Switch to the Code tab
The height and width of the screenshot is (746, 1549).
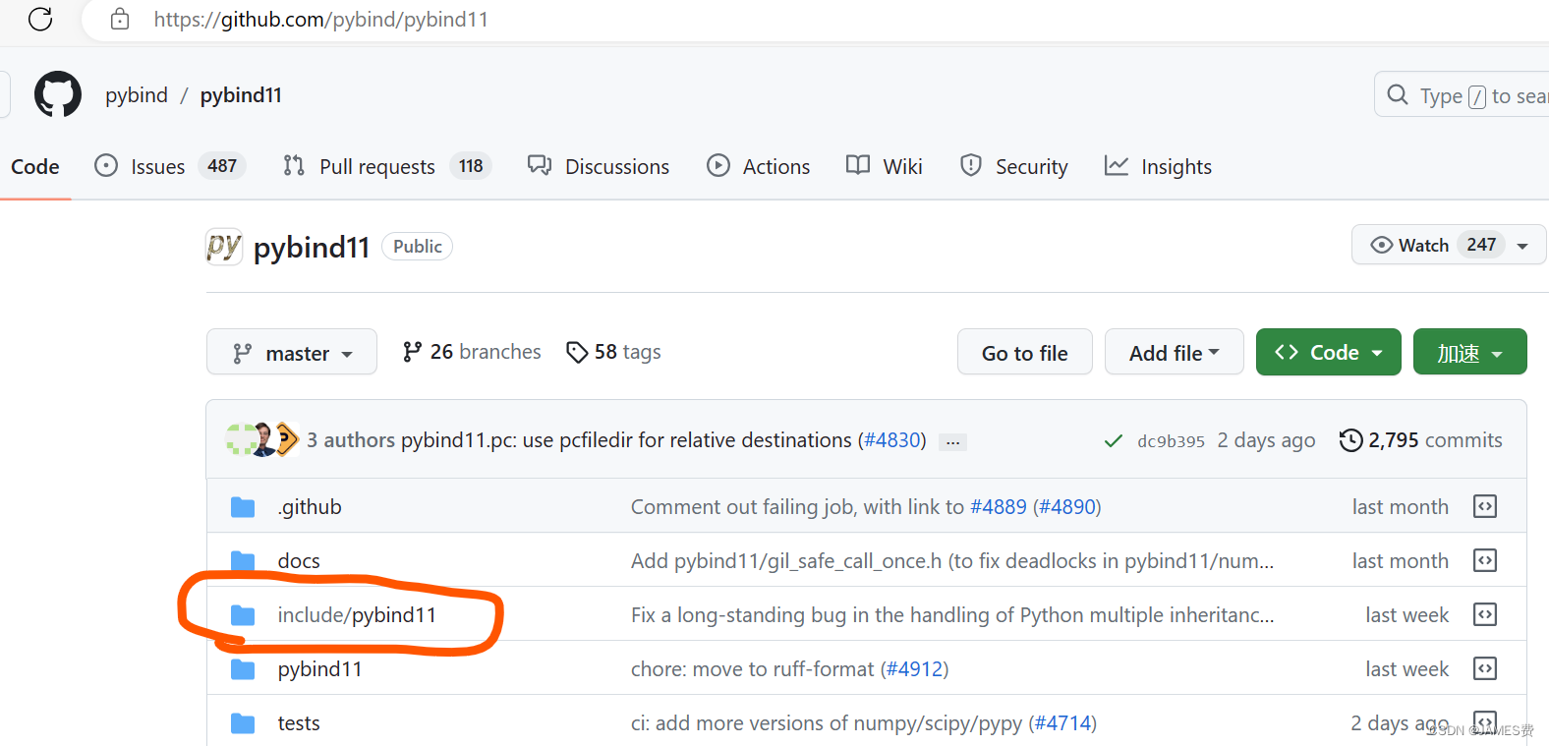pyautogui.click(x=35, y=166)
